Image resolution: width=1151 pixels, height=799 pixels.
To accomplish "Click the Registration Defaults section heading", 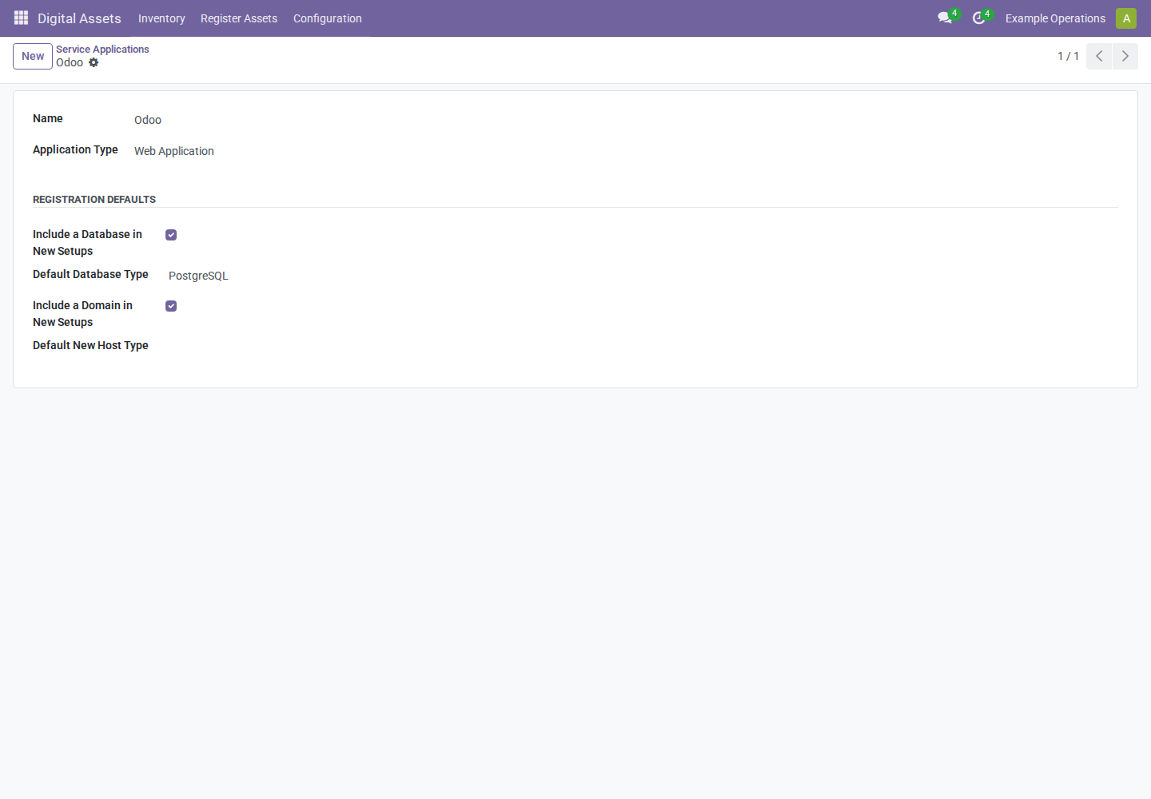I will coord(94,199).
